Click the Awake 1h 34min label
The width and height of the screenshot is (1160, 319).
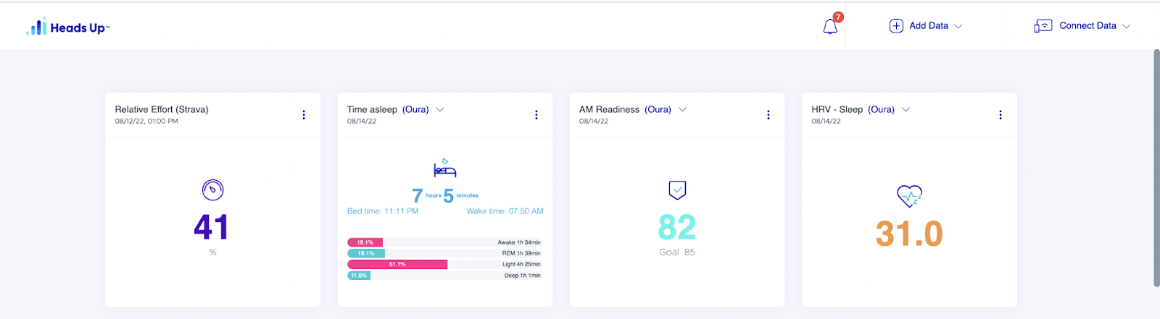point(519,242)
